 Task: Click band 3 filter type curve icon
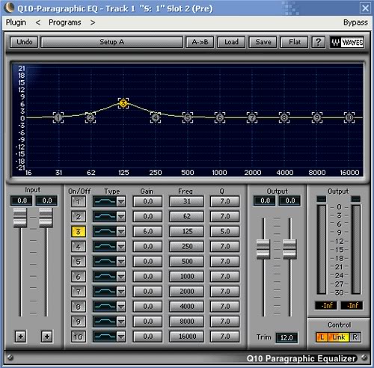[x=105, y=232]
